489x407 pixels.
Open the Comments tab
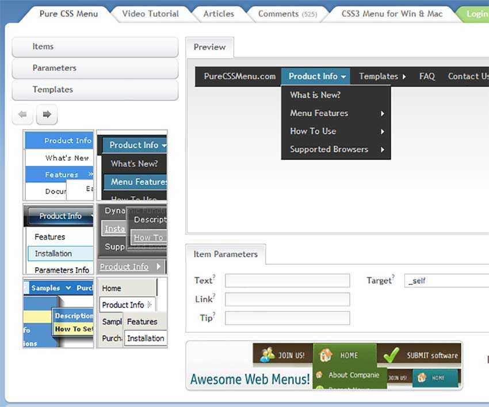pyautogui.click(x=286, y=14)
